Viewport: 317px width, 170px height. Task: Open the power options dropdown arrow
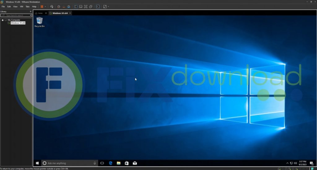[x=46, y=6]
